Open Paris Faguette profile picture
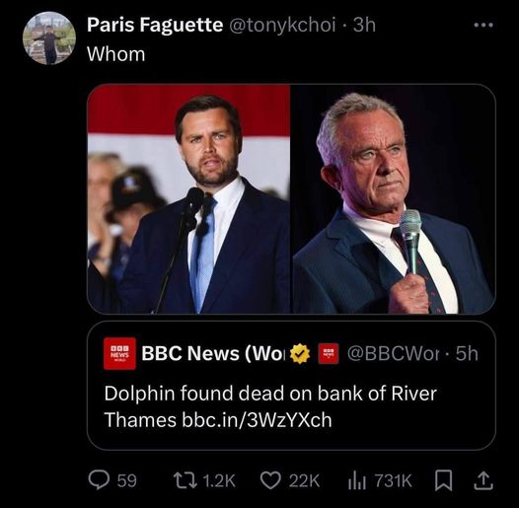 coord(49,37)
